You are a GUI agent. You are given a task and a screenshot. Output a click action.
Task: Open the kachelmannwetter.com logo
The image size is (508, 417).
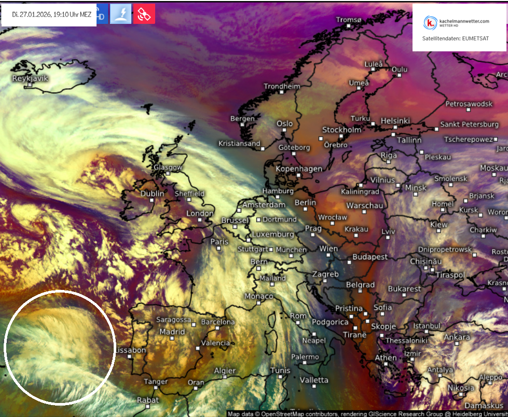pyautogui.click(x=457, y=23)
